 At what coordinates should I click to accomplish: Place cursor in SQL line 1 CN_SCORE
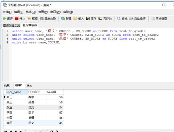pyautogui.click(x=83, y=31)
